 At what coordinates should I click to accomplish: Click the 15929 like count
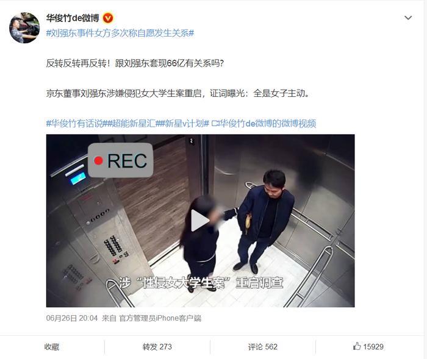373,347
